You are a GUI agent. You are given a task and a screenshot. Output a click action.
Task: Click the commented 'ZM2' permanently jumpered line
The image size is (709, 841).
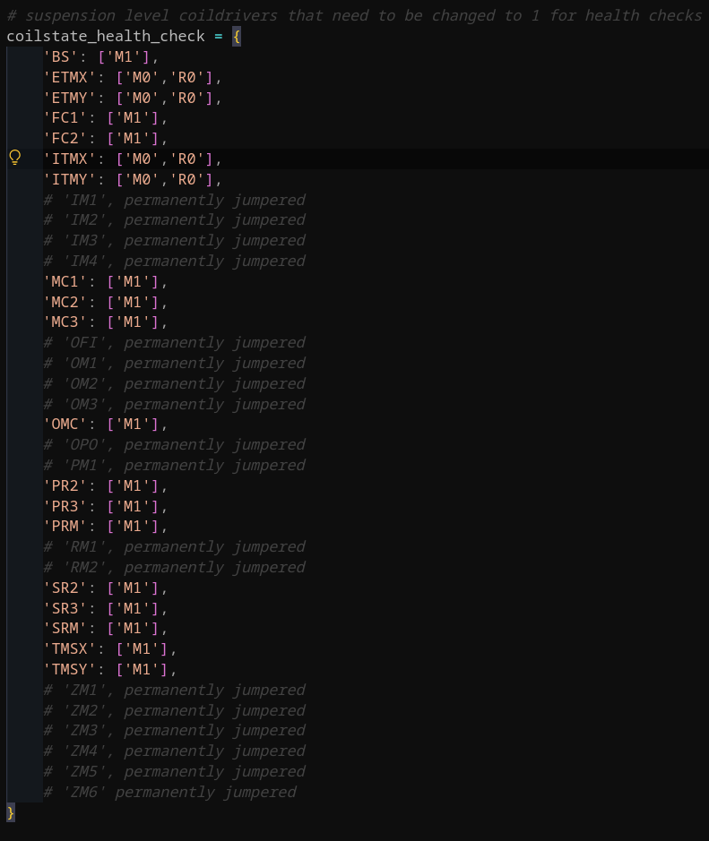(175, 710)
